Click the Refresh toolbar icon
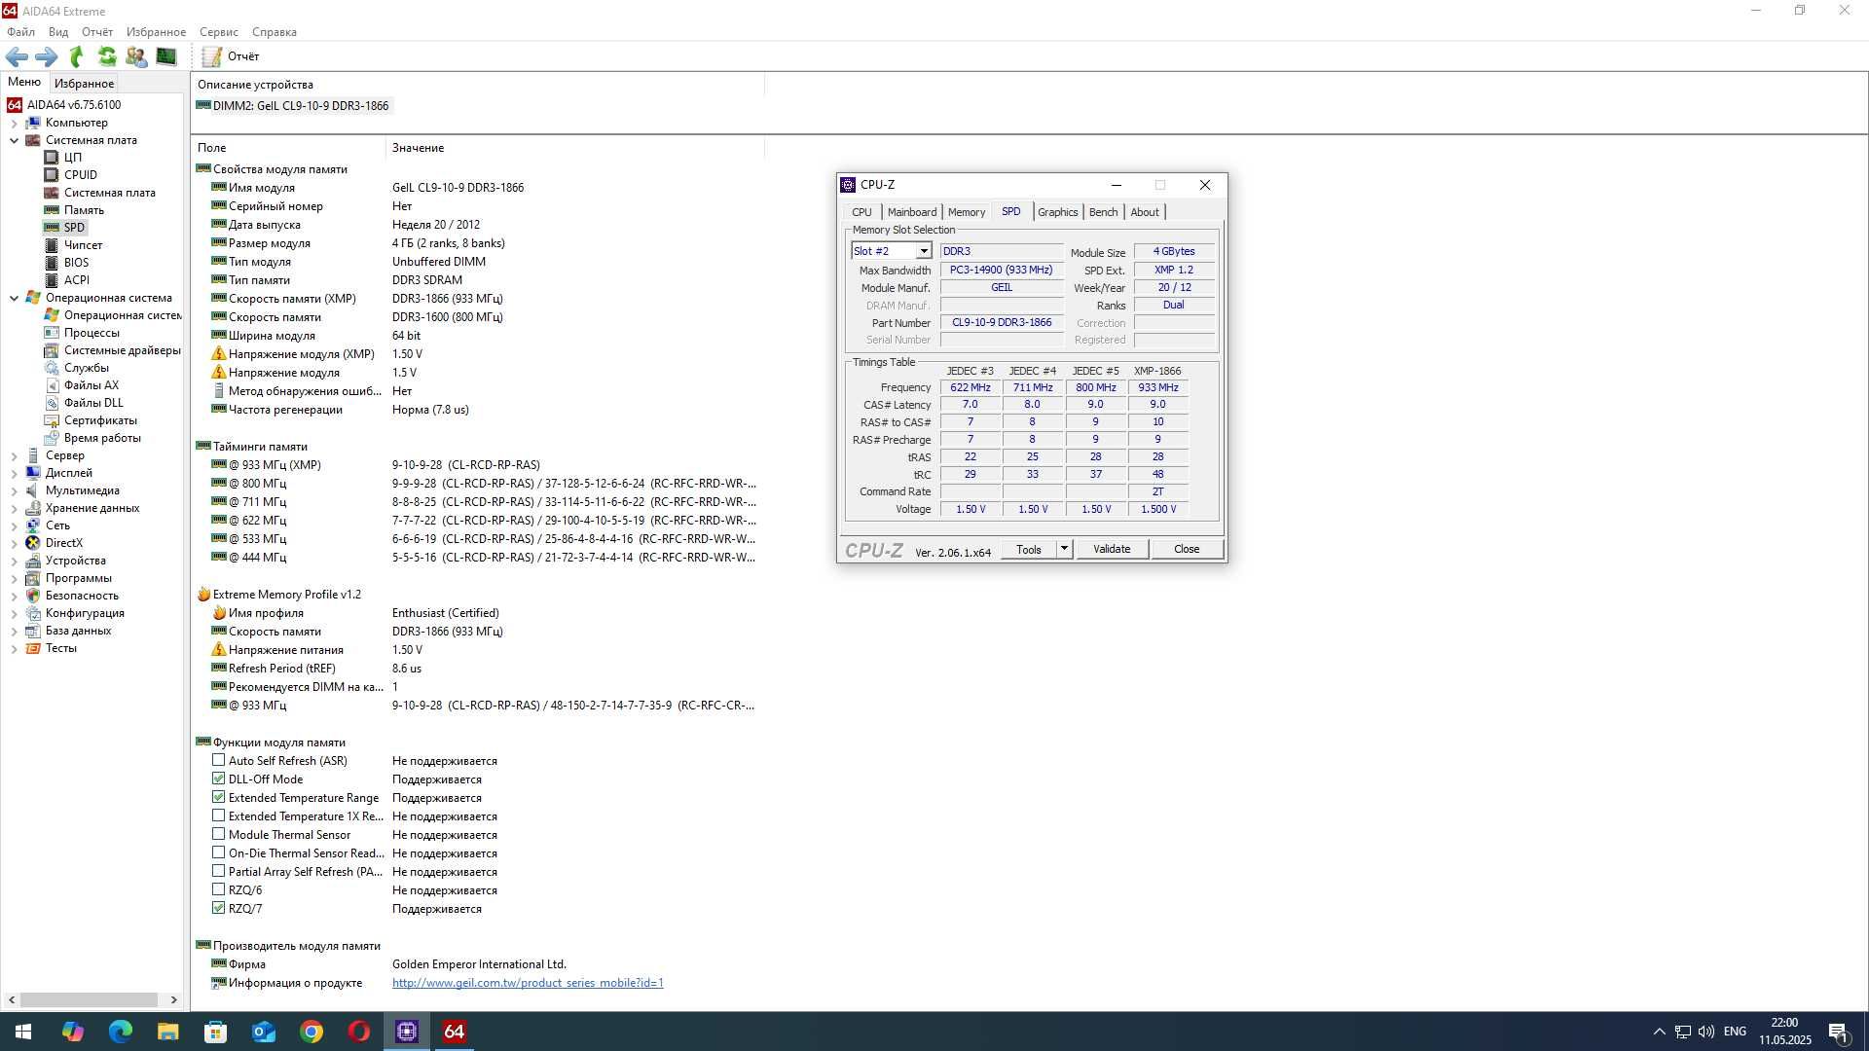Screen dimensions: 1869x1051 107,56
